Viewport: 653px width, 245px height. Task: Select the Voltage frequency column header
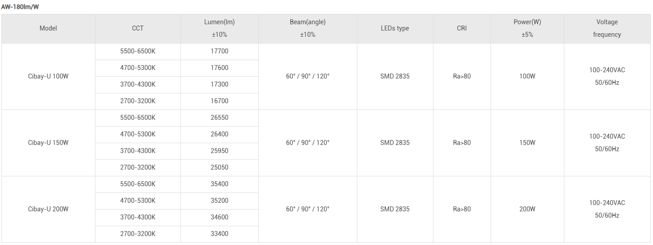pos(607,28)
